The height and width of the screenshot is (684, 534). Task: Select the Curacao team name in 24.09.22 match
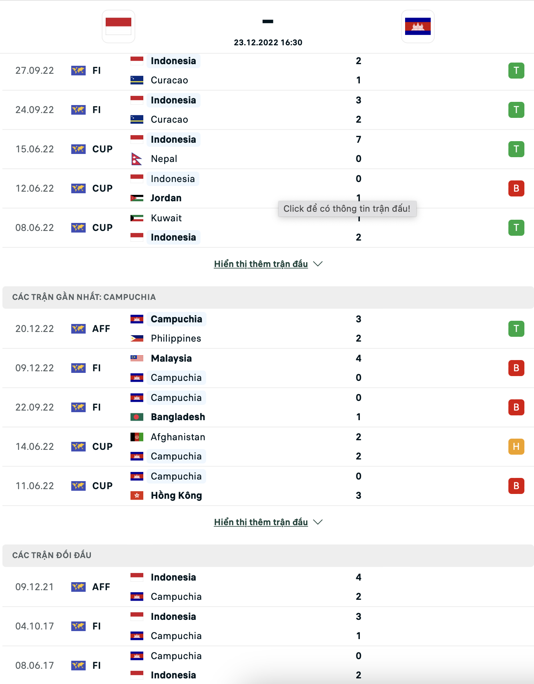(169, 119)
